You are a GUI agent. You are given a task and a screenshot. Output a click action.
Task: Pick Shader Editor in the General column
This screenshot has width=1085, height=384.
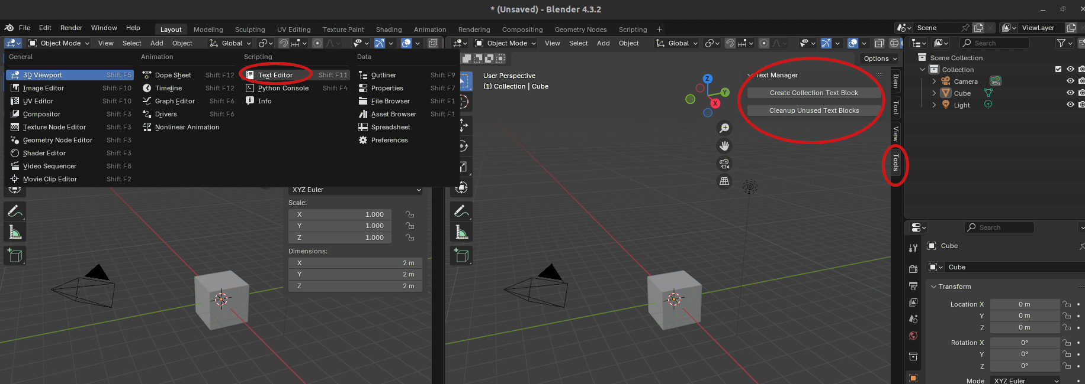(x=70, y=153)
